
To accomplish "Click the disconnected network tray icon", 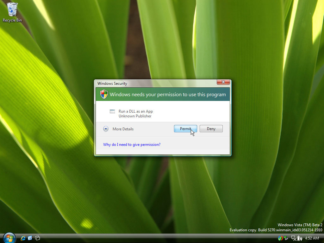I will tap(294, 238).
